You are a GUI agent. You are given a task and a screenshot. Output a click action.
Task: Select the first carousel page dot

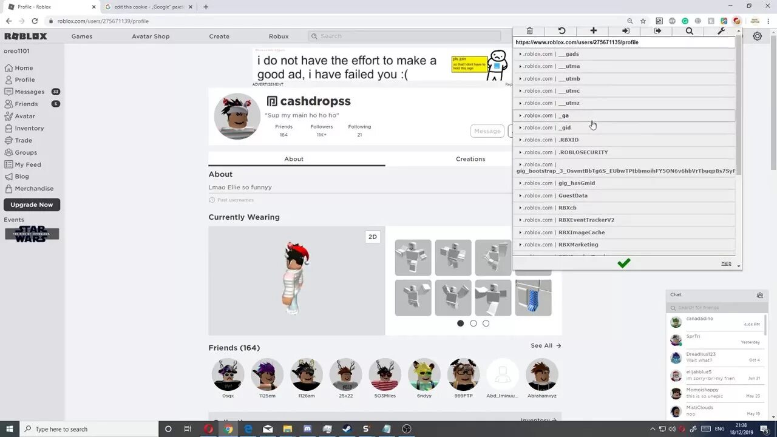[460, 324]
